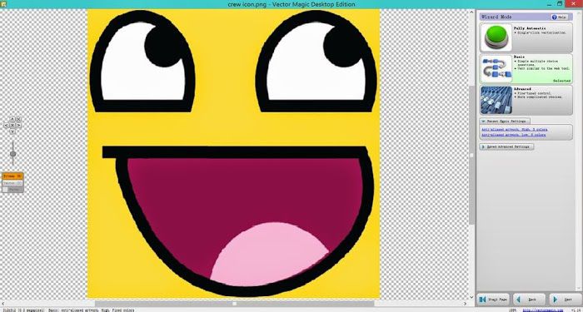This screenshot has height=312, width=583.
Task: Click the Next navigation button
Action: [565, 300]
